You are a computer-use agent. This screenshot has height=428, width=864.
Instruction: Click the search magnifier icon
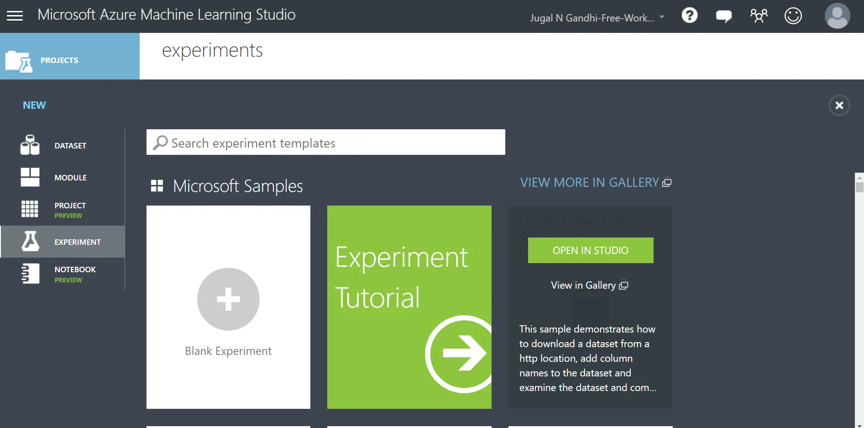[x=160, y=143]
